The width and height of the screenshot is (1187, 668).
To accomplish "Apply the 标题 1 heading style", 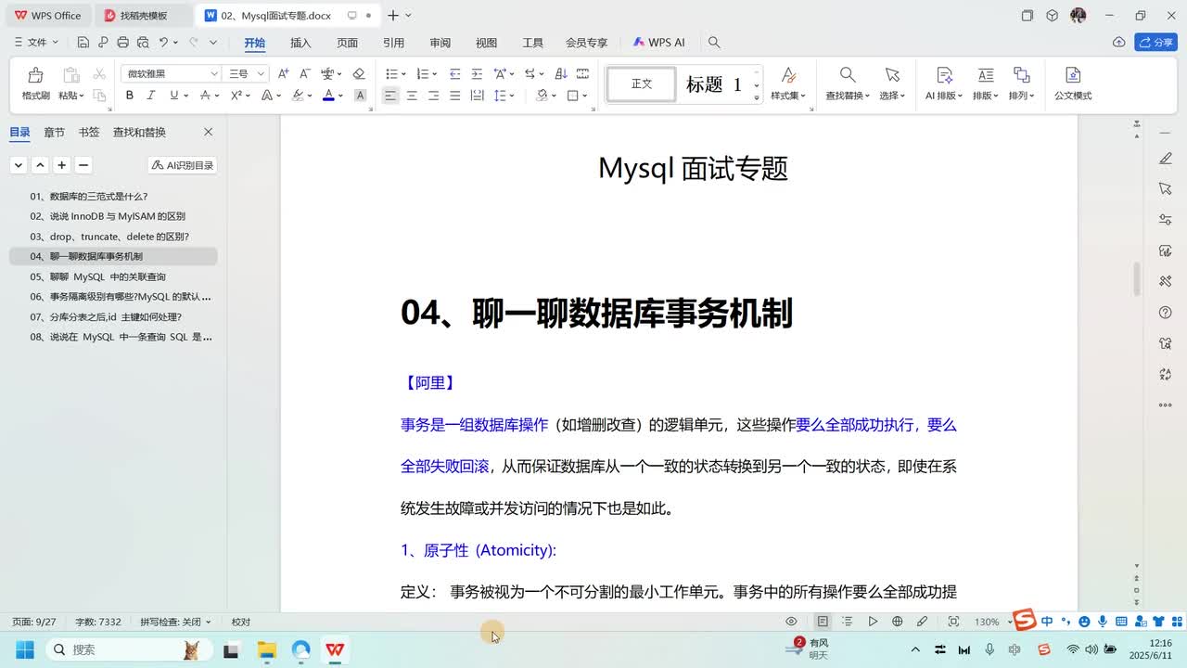I will pos(714,84).
